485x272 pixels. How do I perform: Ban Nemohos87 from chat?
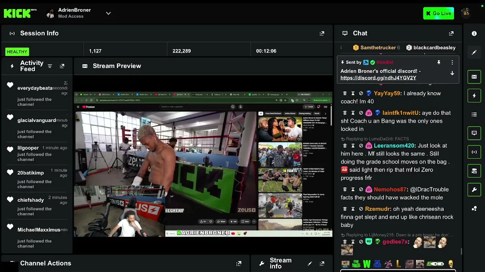coord(361,190)
